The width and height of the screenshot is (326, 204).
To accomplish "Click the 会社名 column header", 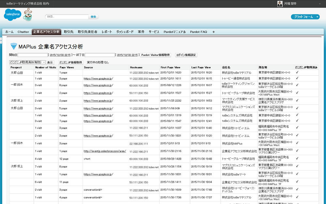I will pos(226,68).
